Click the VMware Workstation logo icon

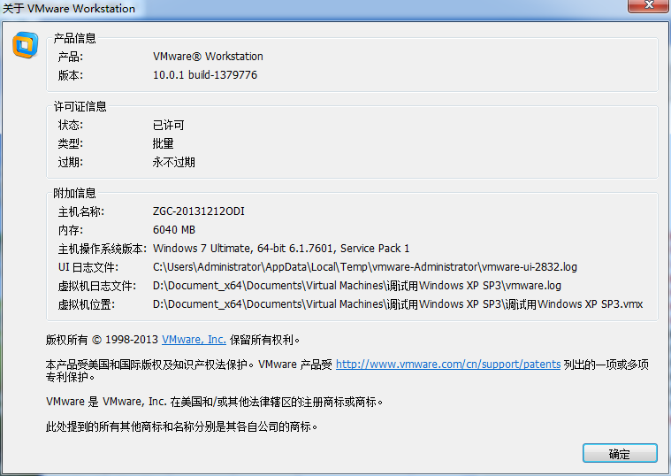pos(26,44)
